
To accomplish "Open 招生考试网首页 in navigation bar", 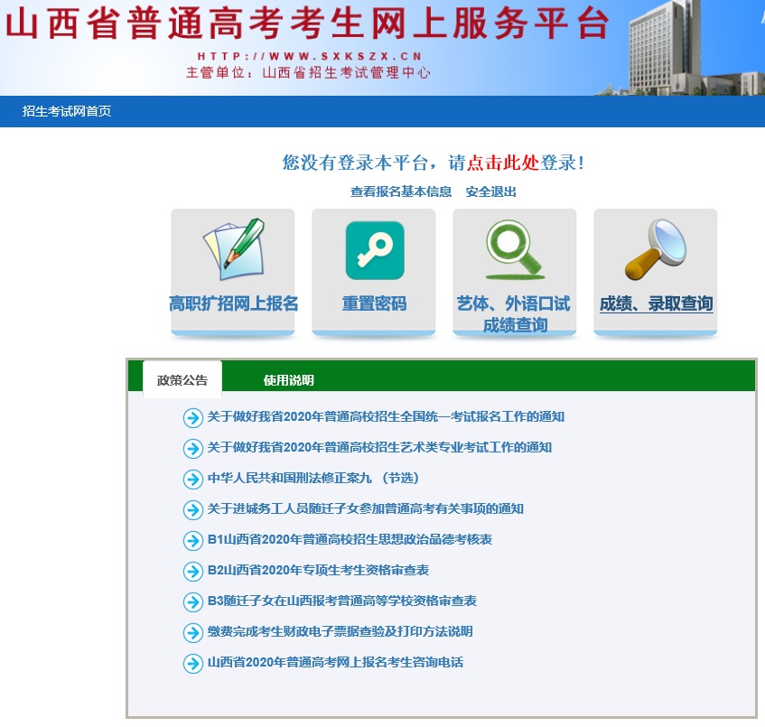I will [x=67, y=111].
